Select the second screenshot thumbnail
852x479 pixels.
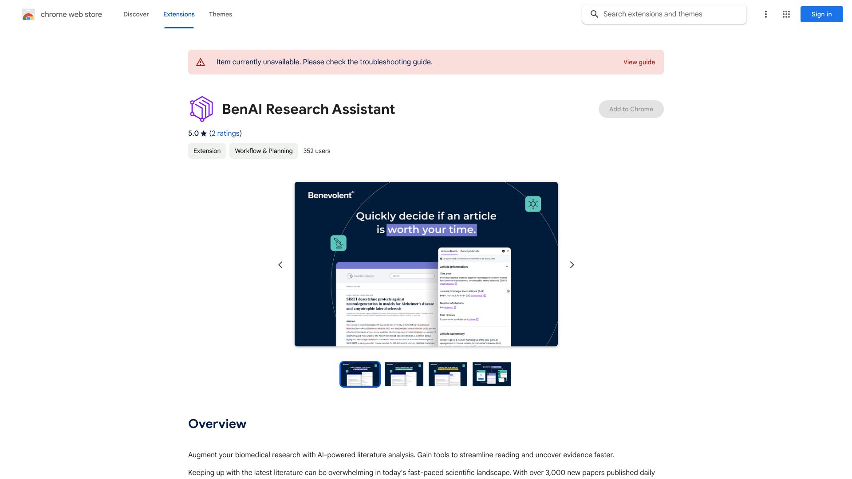(x=404, y=374)
